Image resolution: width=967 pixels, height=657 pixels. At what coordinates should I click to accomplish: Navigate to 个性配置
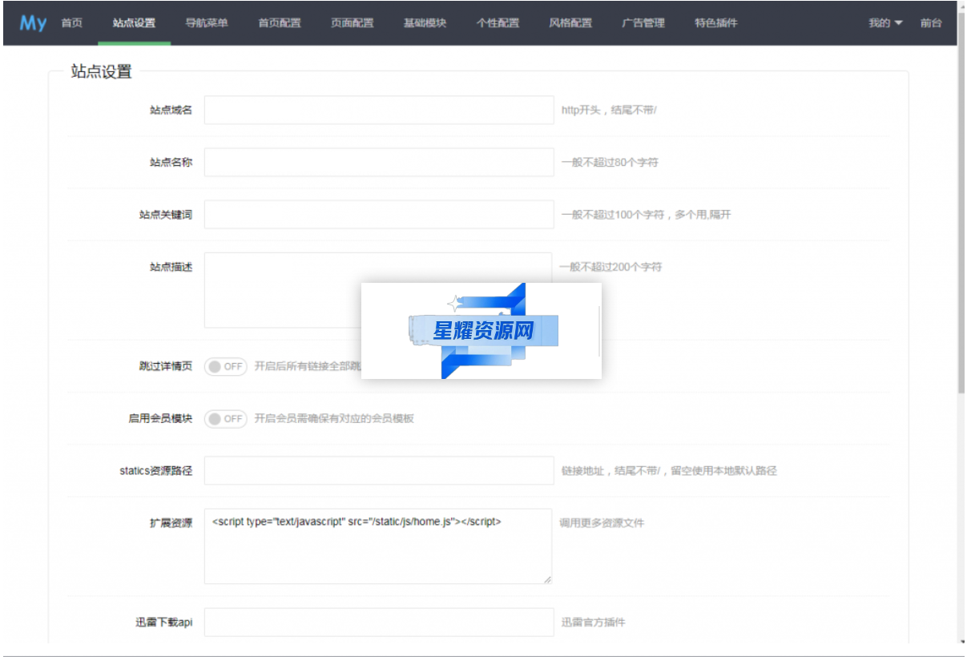pos(498,23)
